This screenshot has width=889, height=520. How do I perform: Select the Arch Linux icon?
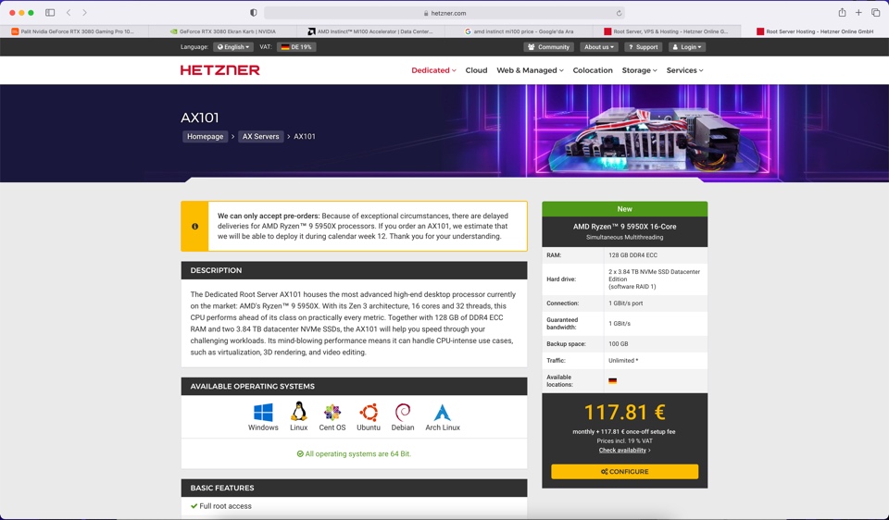(443, 413)
